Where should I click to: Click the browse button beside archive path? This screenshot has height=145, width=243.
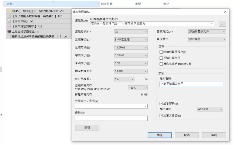pyautogui.click(x=222, y=24)
